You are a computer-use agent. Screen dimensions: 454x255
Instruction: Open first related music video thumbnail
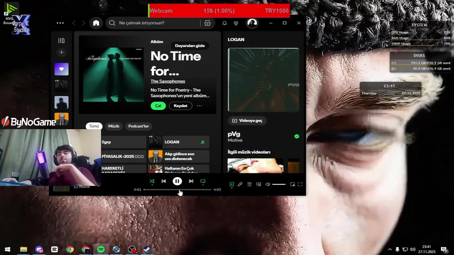(255, 166)
